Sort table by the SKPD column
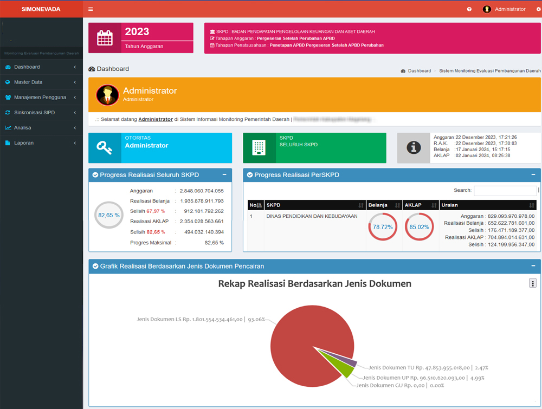The image size is (542, 409). (314, 205)
